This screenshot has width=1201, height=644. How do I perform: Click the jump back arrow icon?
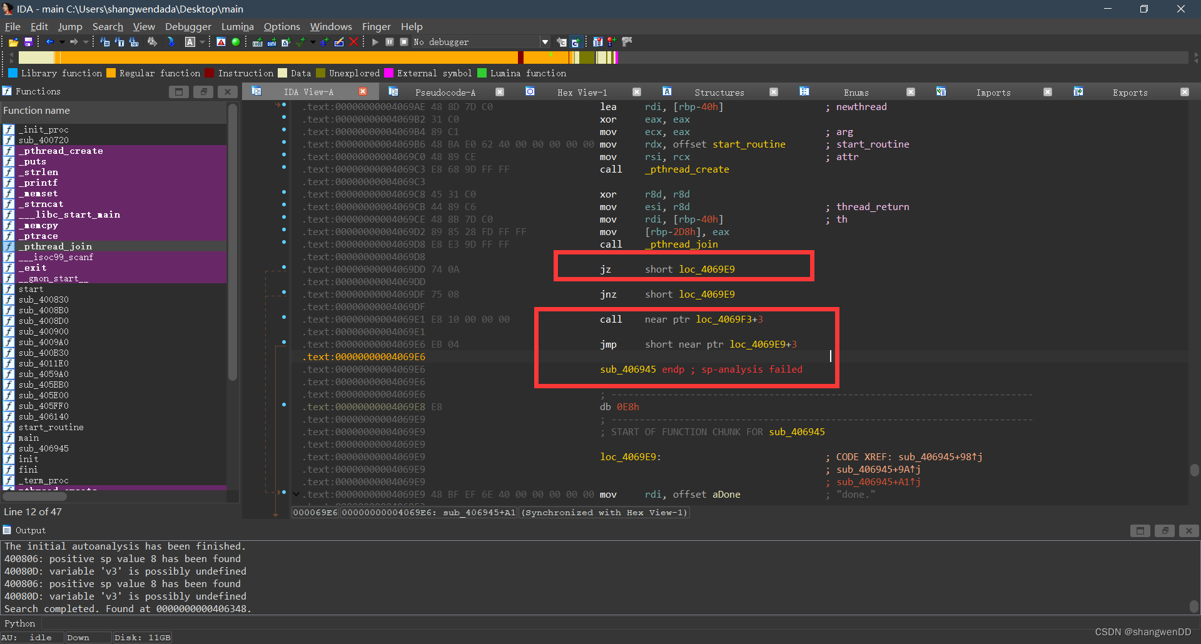click(49, 42)
